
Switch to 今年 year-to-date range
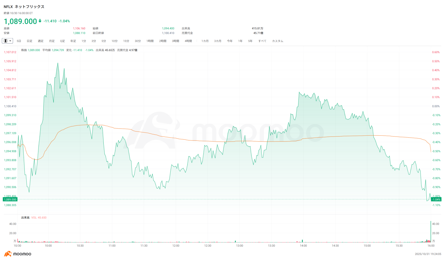(x=230, y=41)
